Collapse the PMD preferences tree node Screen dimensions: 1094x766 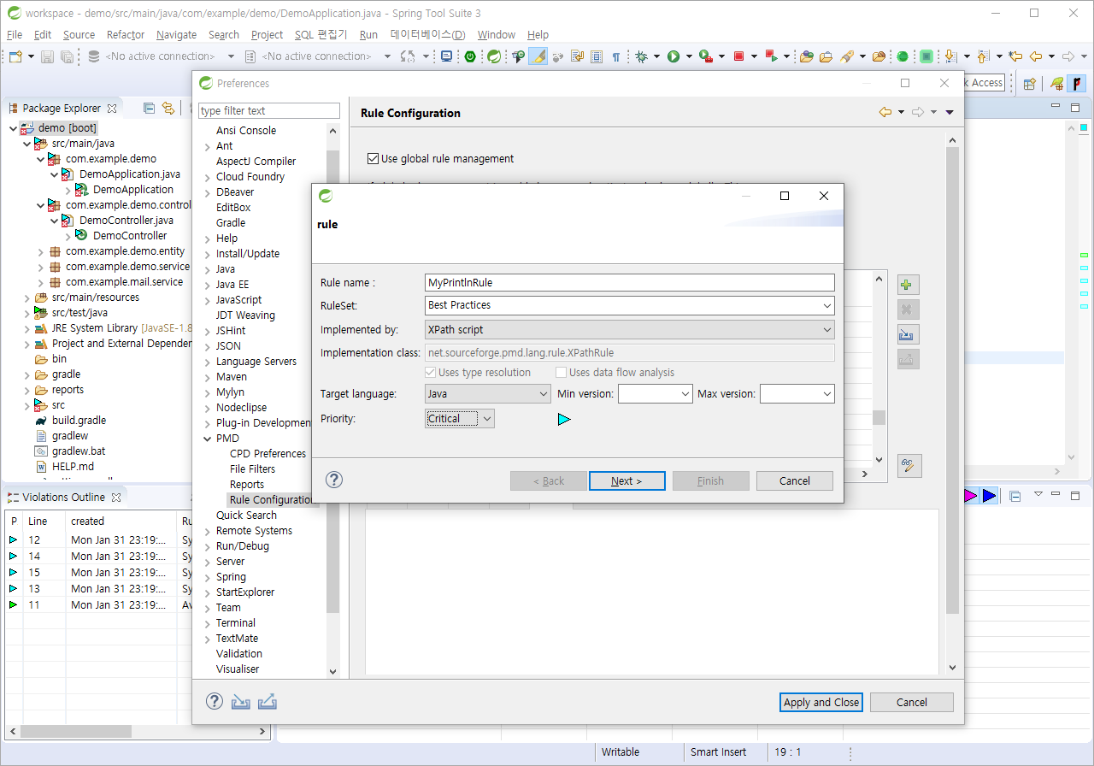(207, 439)
